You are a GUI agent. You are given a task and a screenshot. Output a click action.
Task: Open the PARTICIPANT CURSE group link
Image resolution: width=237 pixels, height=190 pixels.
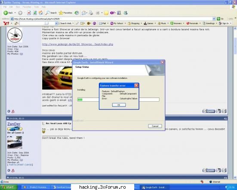pos(20,165)
